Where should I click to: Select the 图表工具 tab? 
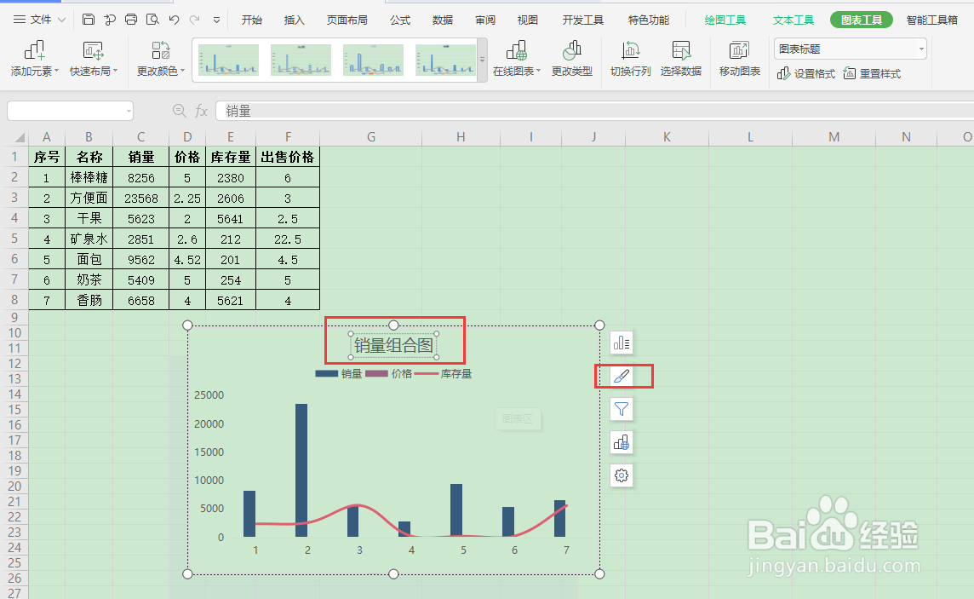861,20
